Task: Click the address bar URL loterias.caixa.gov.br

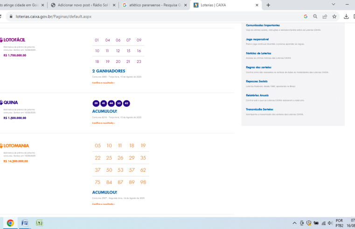Action: pos(54,16)
